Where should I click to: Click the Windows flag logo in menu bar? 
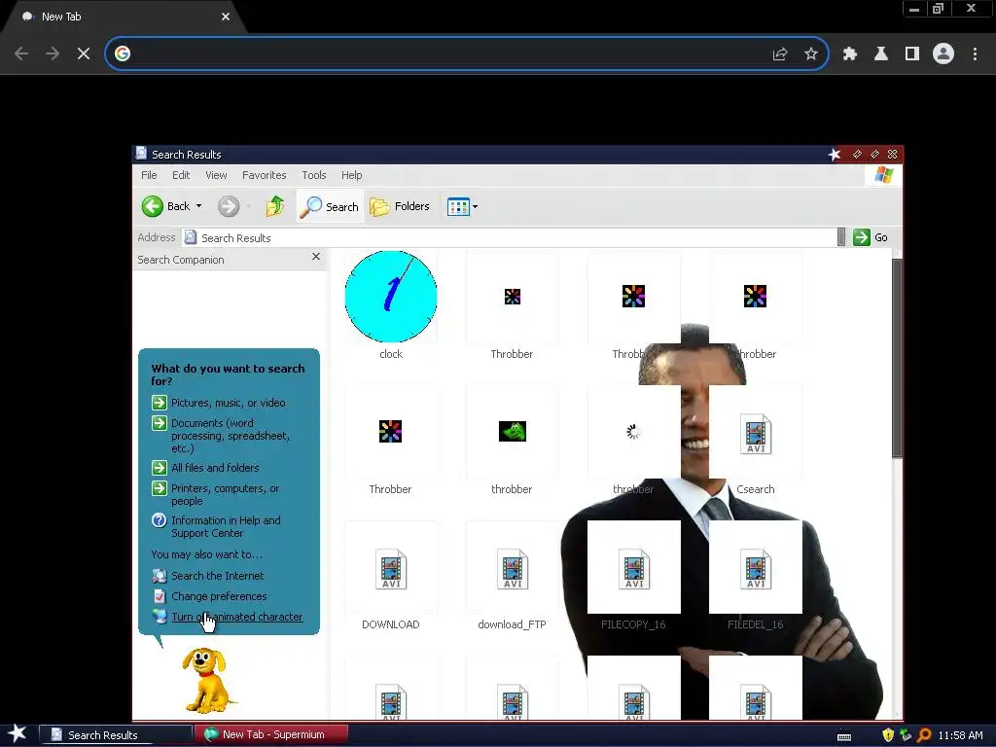click(x=883, y=175)
